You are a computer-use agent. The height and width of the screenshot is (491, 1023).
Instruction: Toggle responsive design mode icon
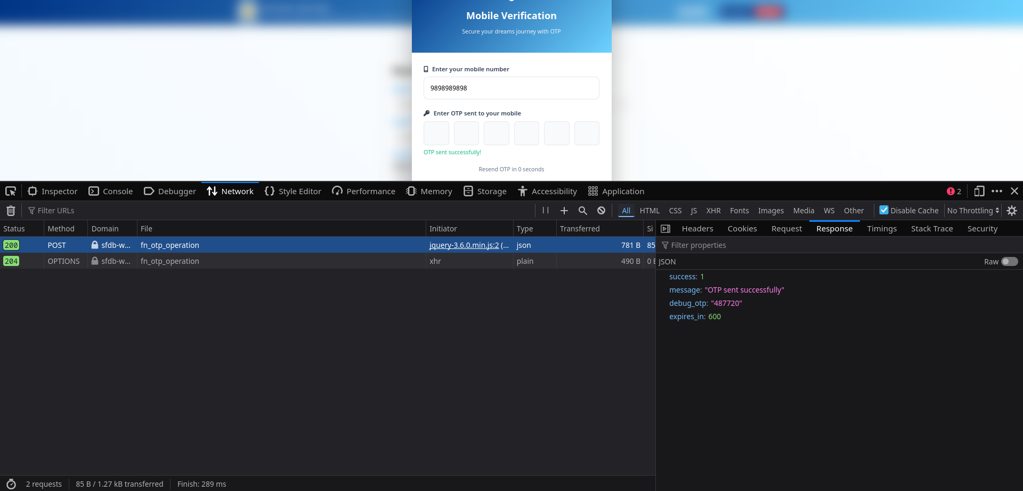click(979, 192)
